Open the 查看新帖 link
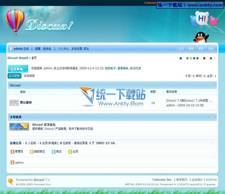 (x=123, y=68)
